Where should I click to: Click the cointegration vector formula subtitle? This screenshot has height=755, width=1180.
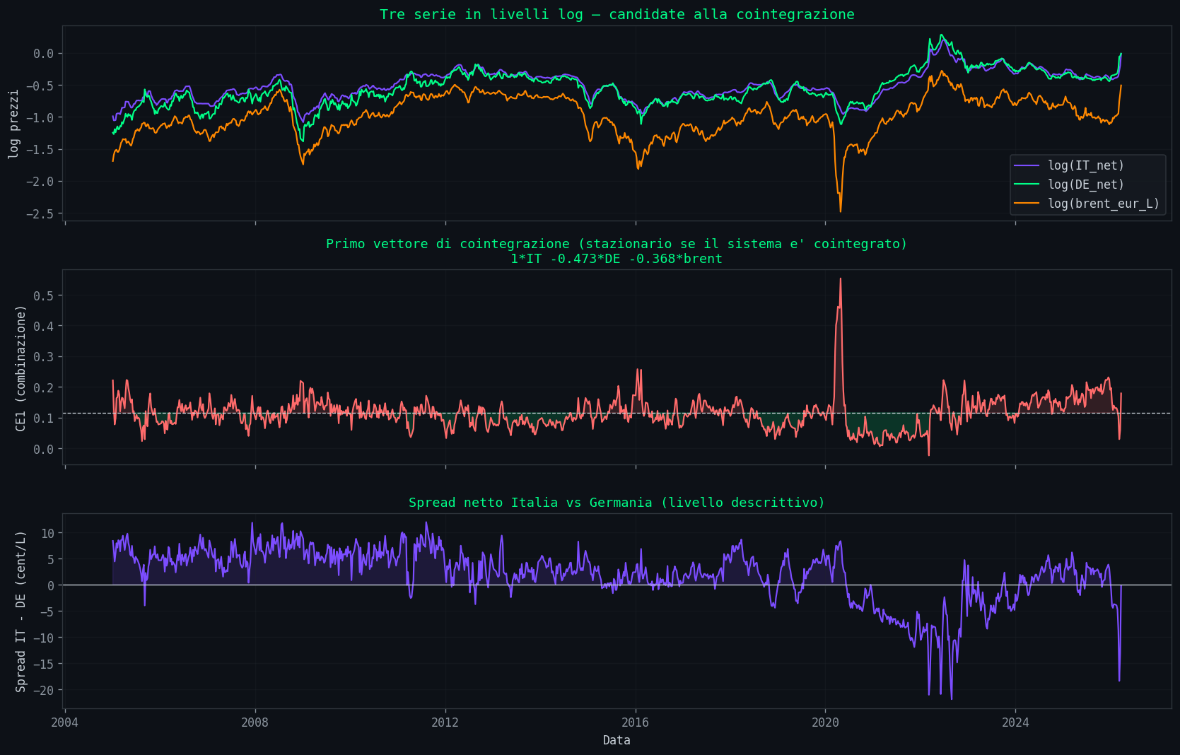point(617,259)
